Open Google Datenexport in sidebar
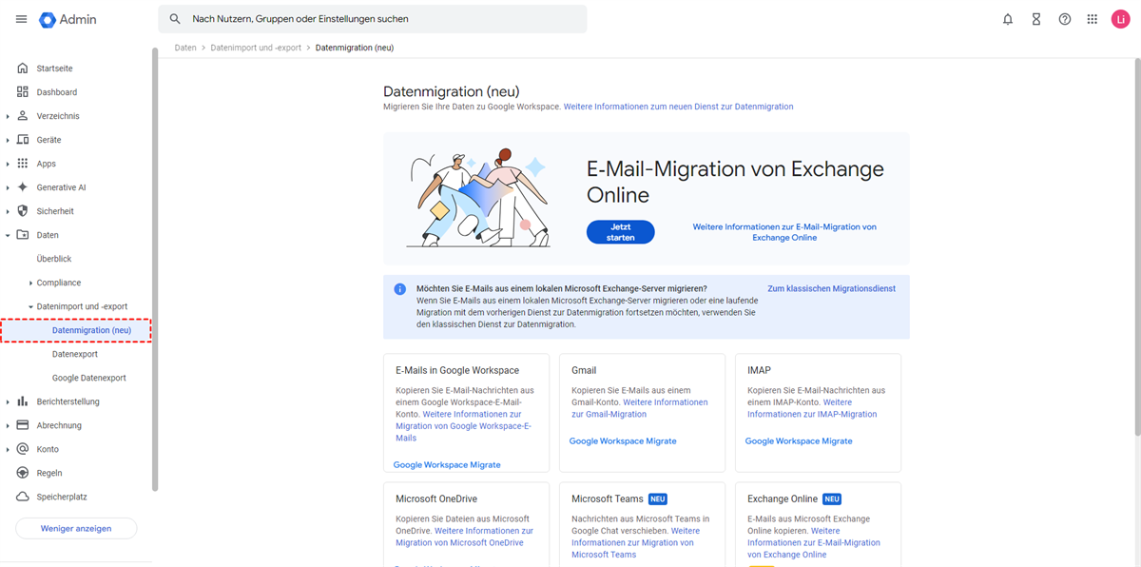Viewport: 1141px width, 567px height. [89, 378]
